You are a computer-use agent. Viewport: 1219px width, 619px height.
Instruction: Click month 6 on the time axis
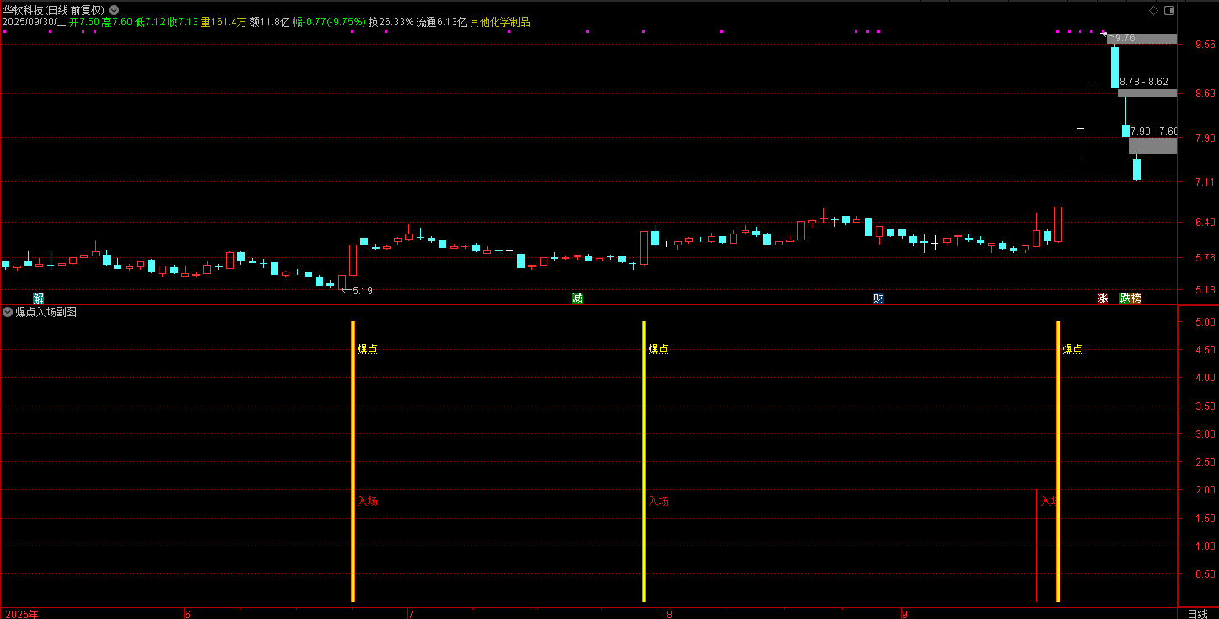(x=186, y=614)
